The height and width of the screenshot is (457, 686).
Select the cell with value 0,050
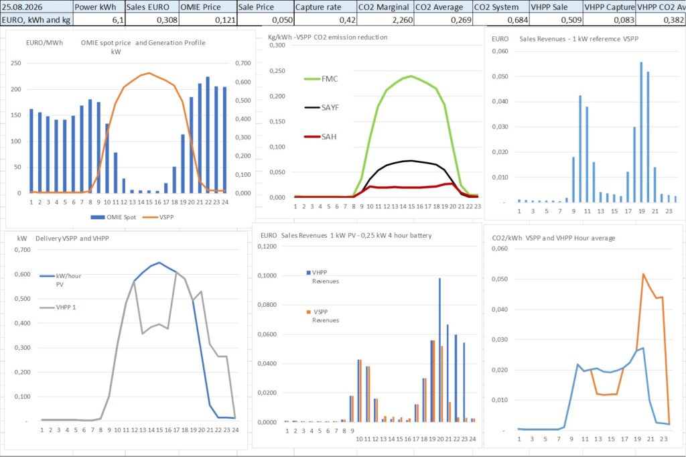coord(265,19)
